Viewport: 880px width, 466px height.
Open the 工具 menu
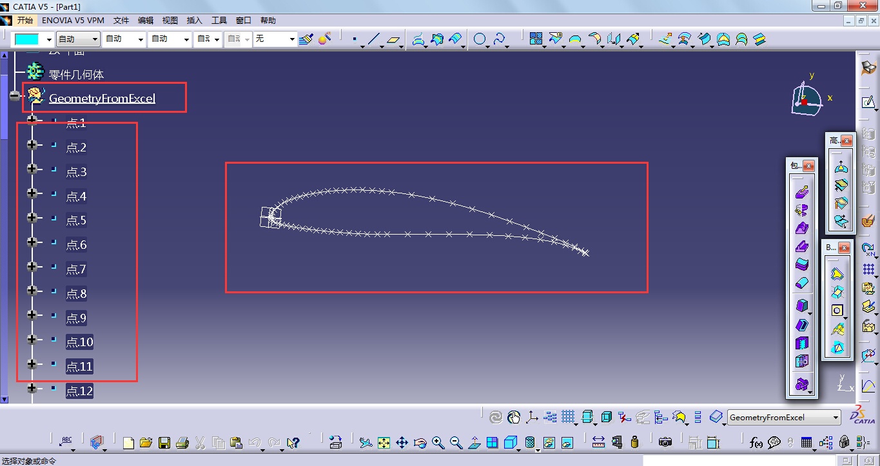point(219,21)
